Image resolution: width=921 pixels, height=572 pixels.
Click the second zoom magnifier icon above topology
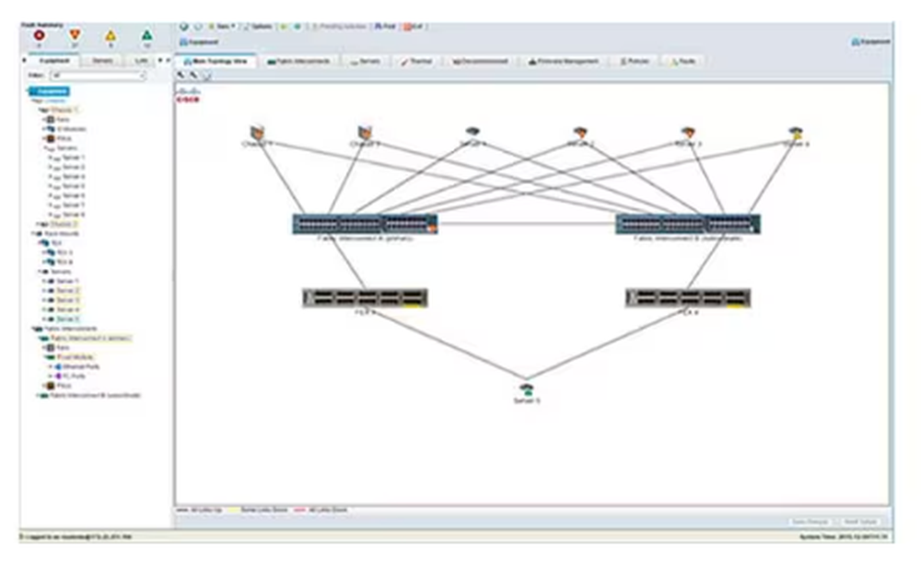click(193, 76)
